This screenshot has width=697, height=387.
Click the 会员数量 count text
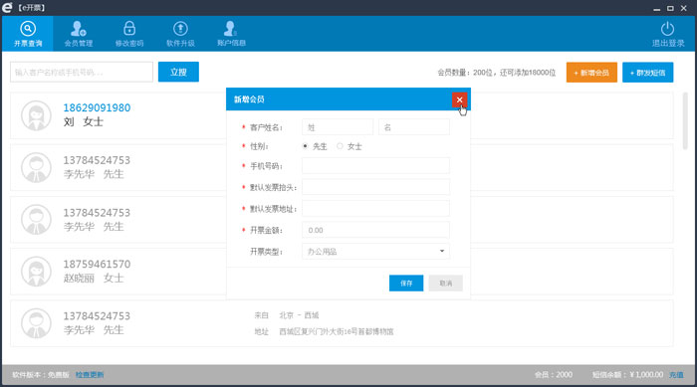(x=497, y=73)
